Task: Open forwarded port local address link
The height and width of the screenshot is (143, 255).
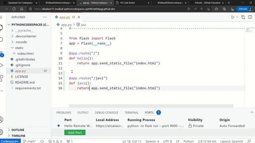Action: [x=110, y=126]
